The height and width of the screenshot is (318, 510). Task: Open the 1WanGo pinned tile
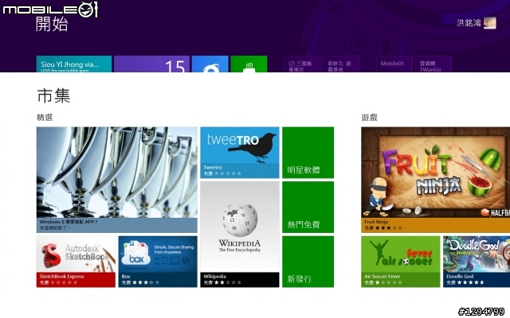(x=433, y=64)
